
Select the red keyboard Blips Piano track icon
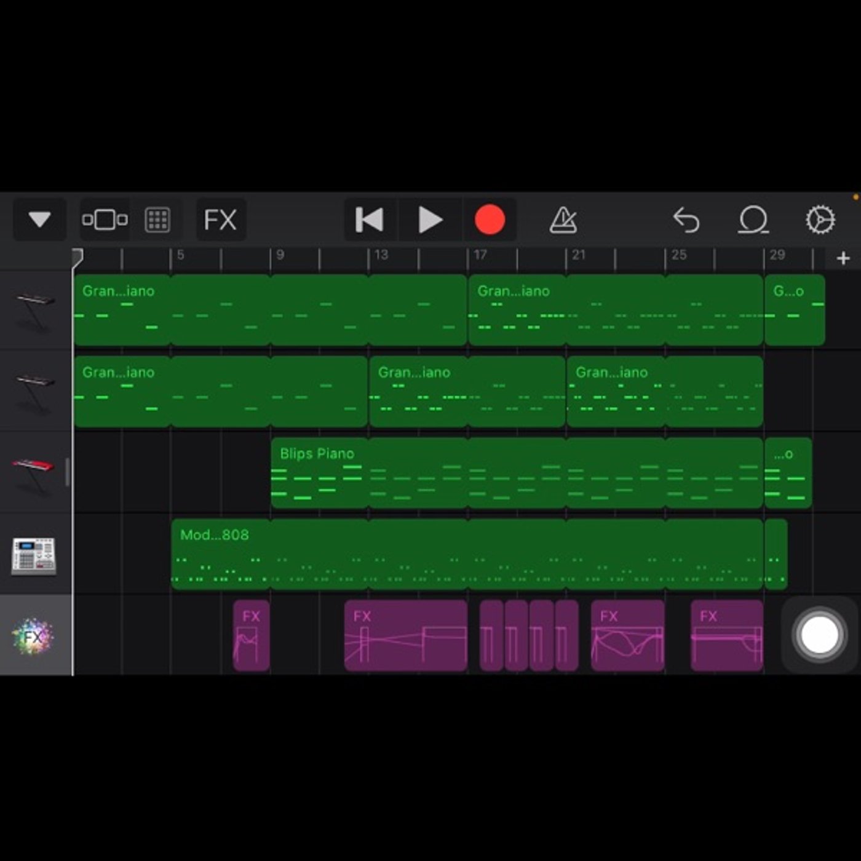pos(34,473)
